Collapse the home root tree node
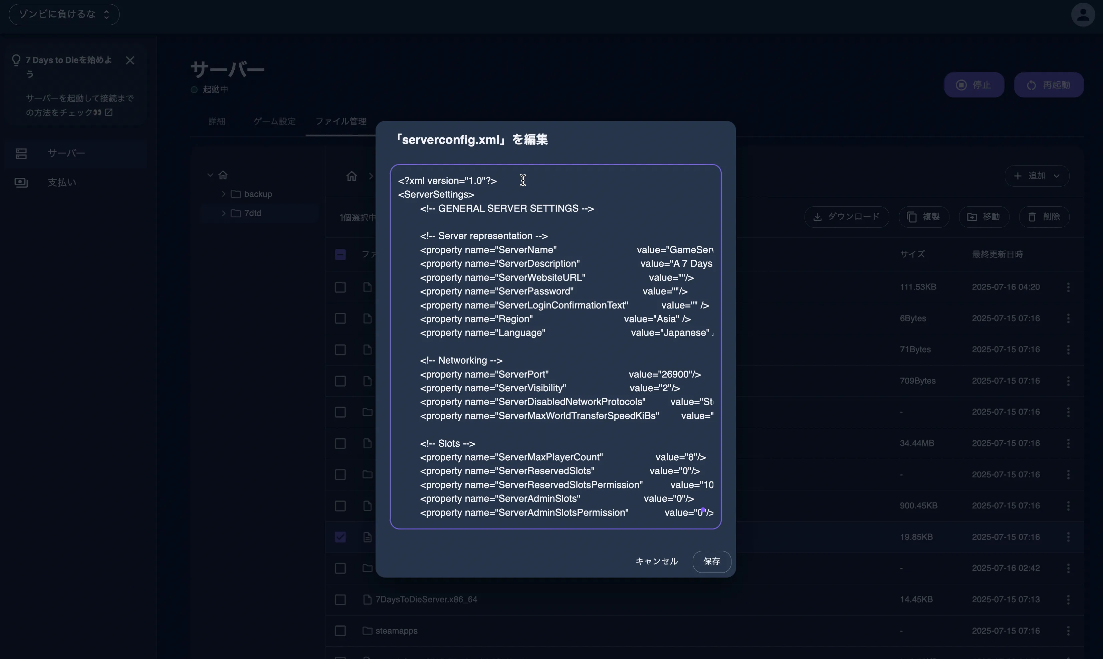The image size is (1103, 659). 210,175
